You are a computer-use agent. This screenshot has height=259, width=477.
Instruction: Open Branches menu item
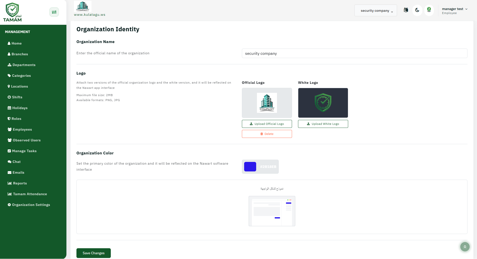point(18,54)
